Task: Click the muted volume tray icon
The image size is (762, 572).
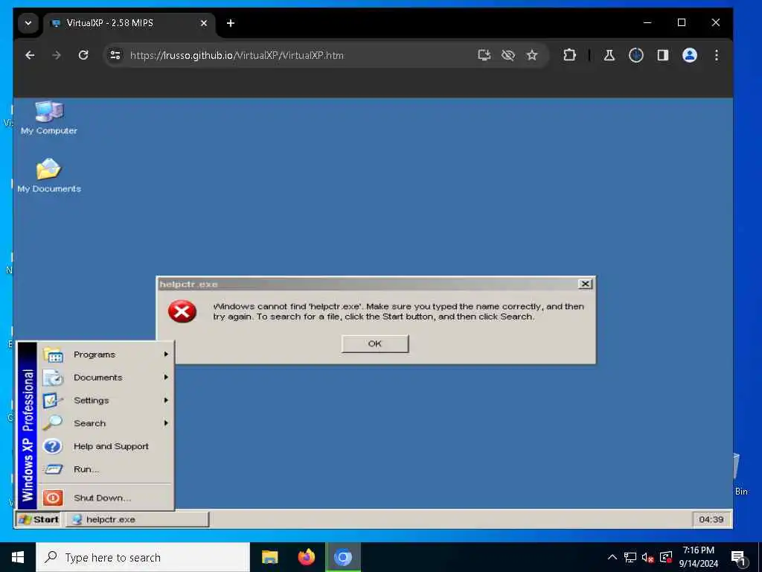Action: coord(648,557)
